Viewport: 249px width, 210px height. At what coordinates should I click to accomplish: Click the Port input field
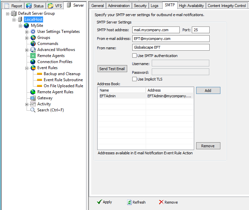click(x=201, y=30)
